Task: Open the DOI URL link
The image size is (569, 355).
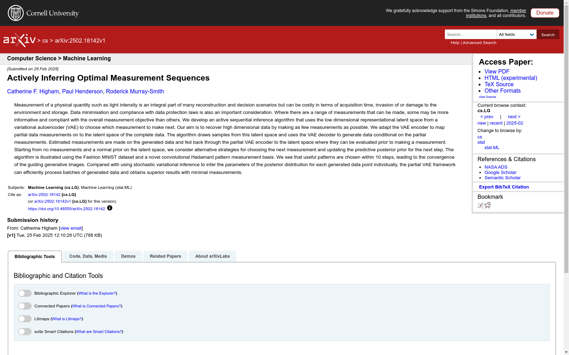Action: click(x=67, y=209)
